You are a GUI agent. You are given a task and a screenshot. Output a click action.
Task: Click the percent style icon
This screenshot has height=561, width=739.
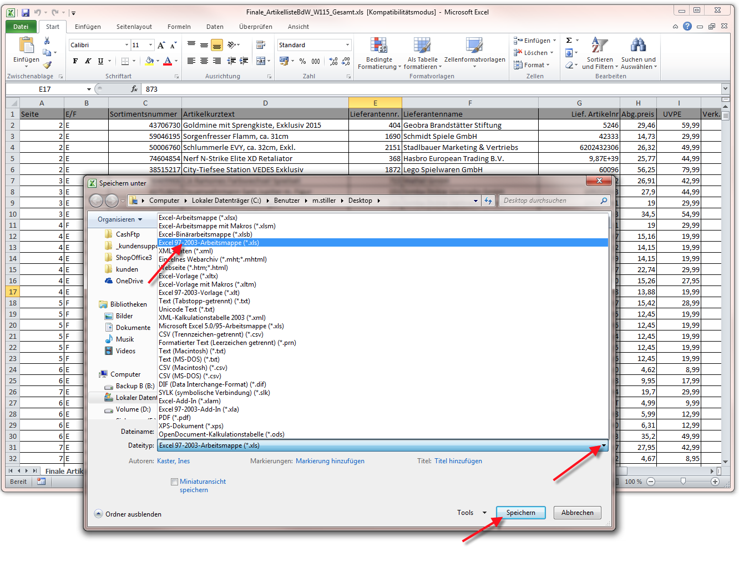[x=302, y=61]
